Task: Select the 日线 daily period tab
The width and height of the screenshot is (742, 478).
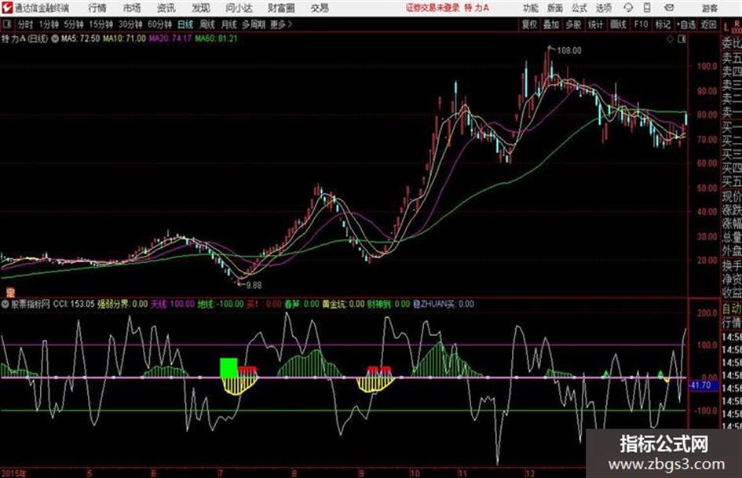Action: click(185, 24)
